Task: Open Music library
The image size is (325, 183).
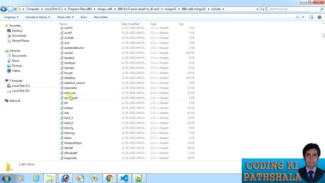Action: click(16, 61)
